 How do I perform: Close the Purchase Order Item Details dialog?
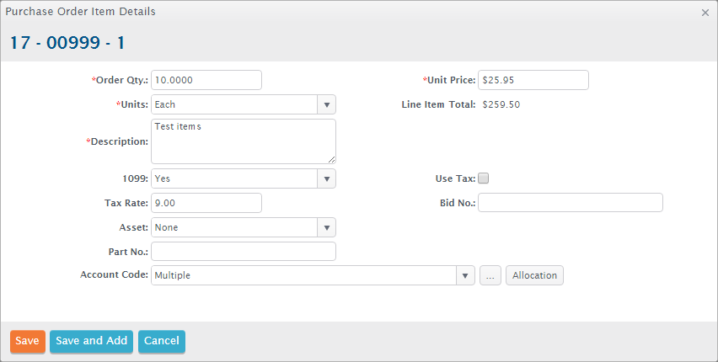point(705,13)
